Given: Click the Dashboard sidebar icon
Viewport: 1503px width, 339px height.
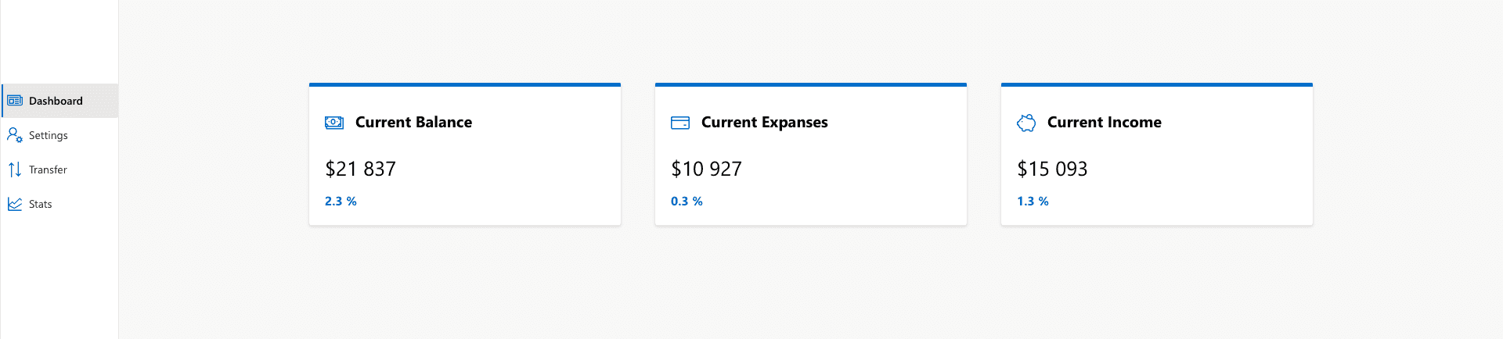Looking at the screenshot, I should (15, 101).
